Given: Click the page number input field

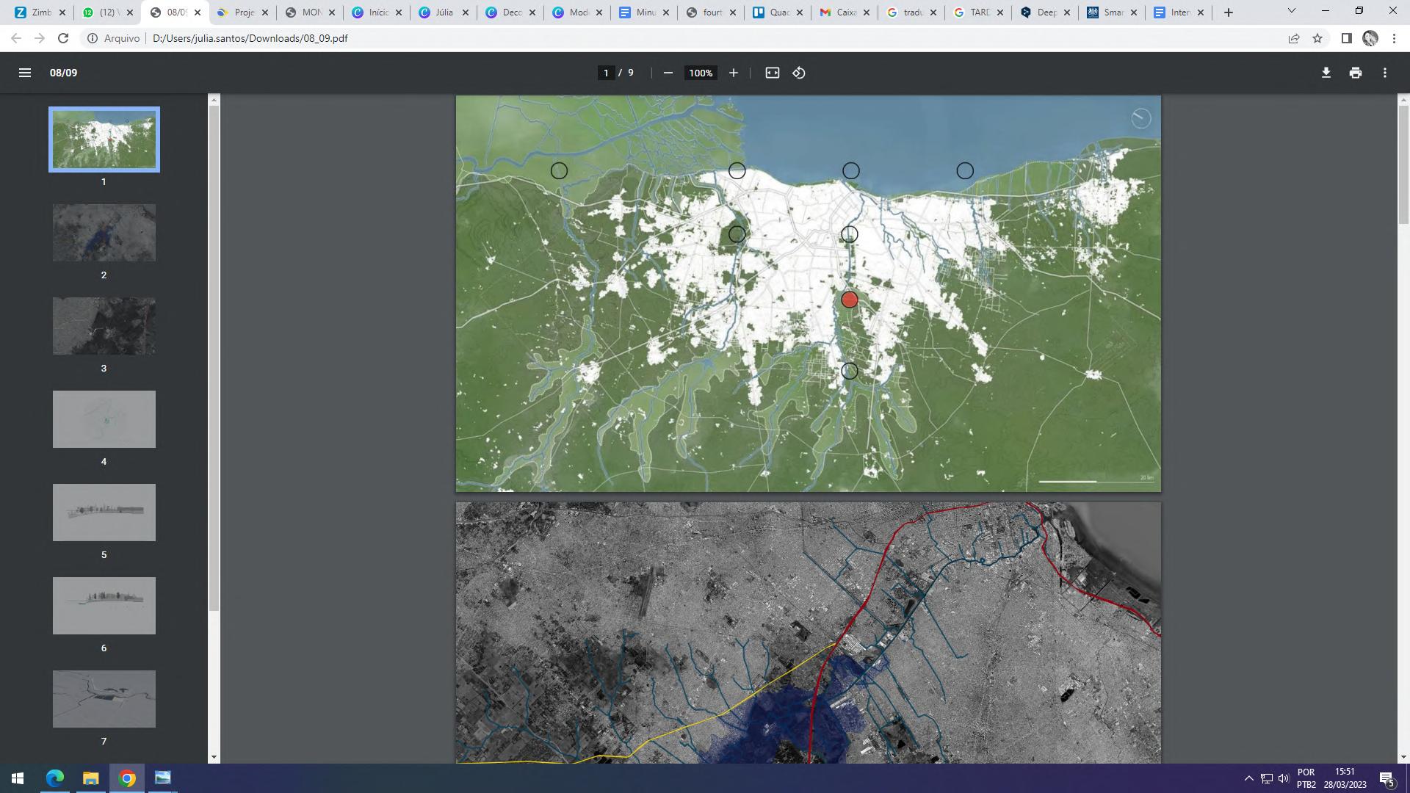Looking at the screenshot, I should [606, 73].
